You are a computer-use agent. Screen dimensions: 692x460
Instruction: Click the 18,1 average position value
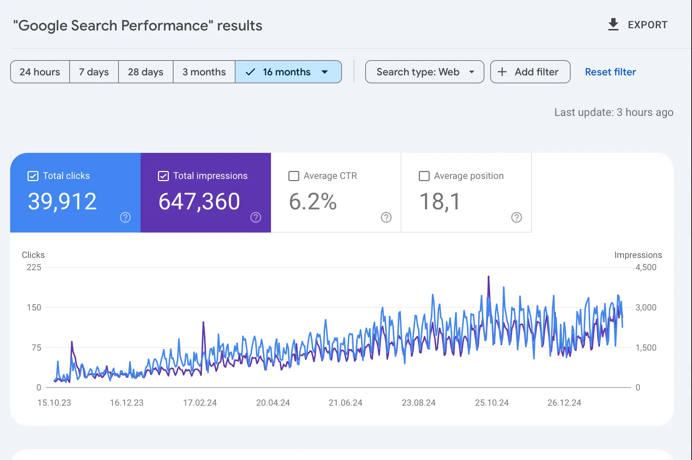coord(440,201)
